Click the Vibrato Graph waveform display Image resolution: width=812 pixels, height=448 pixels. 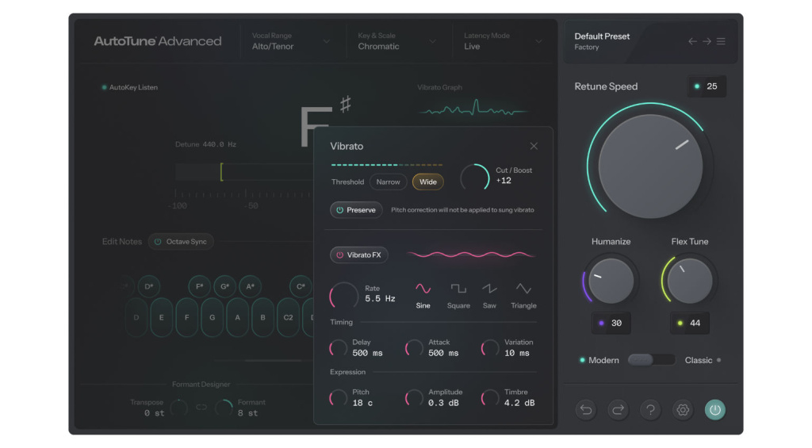pos(474,109)
